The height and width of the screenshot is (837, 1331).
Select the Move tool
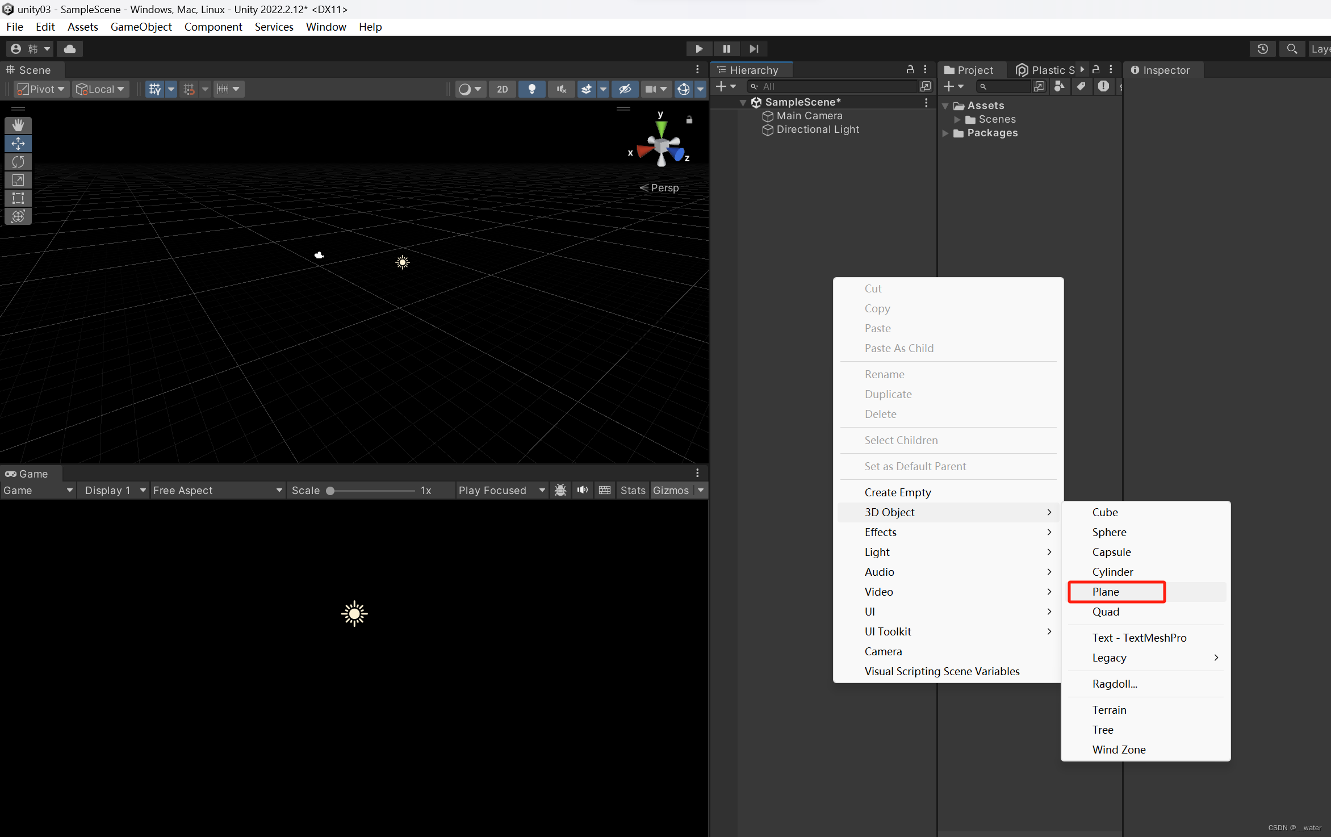point(18,144)
